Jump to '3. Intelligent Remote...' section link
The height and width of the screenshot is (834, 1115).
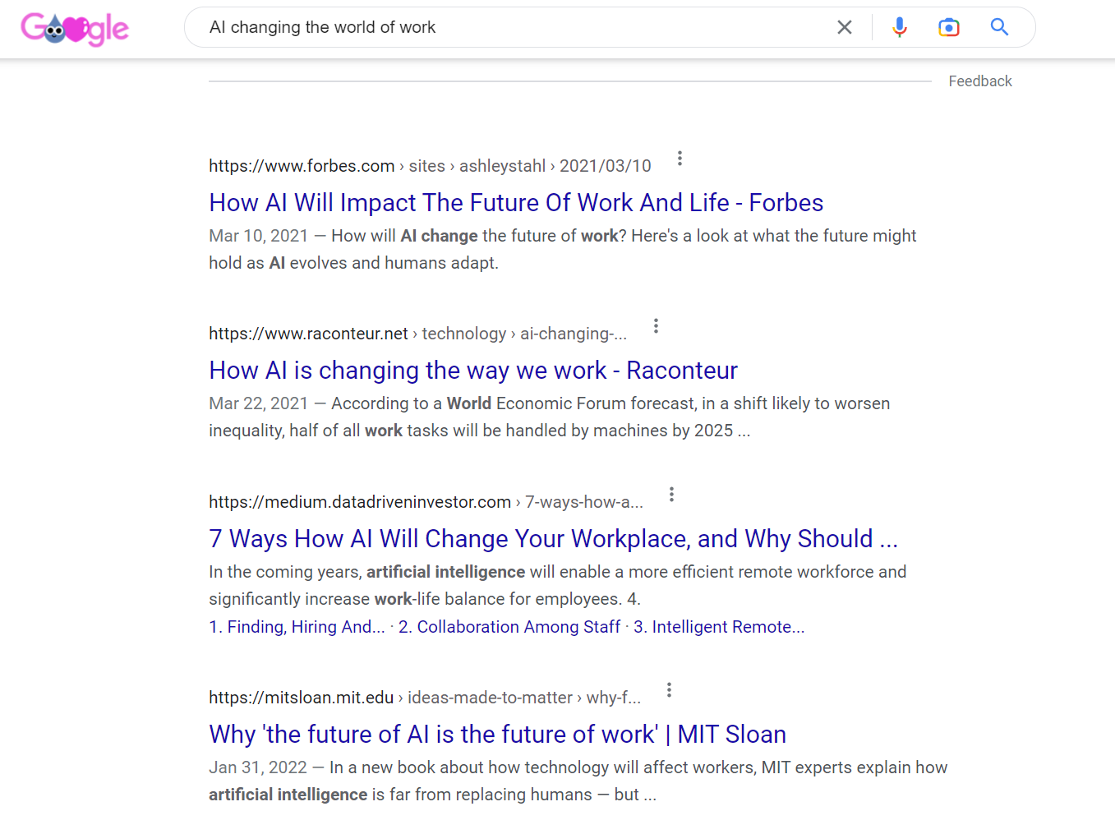719,627
